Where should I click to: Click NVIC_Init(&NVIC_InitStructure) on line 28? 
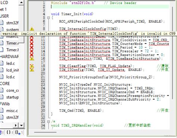click(x=90, y=103)
